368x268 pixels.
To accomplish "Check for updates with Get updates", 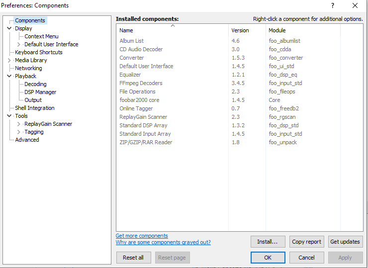I will tap(345, 242).
